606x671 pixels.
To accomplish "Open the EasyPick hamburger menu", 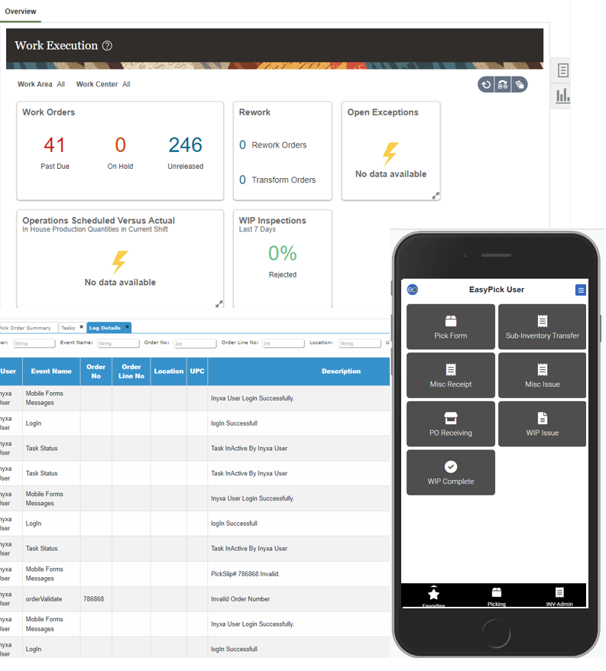I will tap(581, 290).
